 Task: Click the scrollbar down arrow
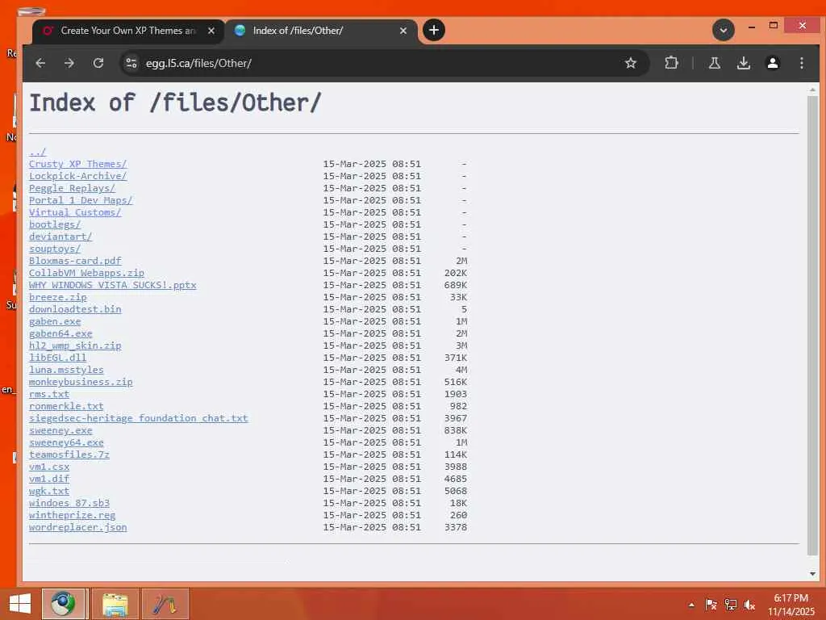pos(812,574)
